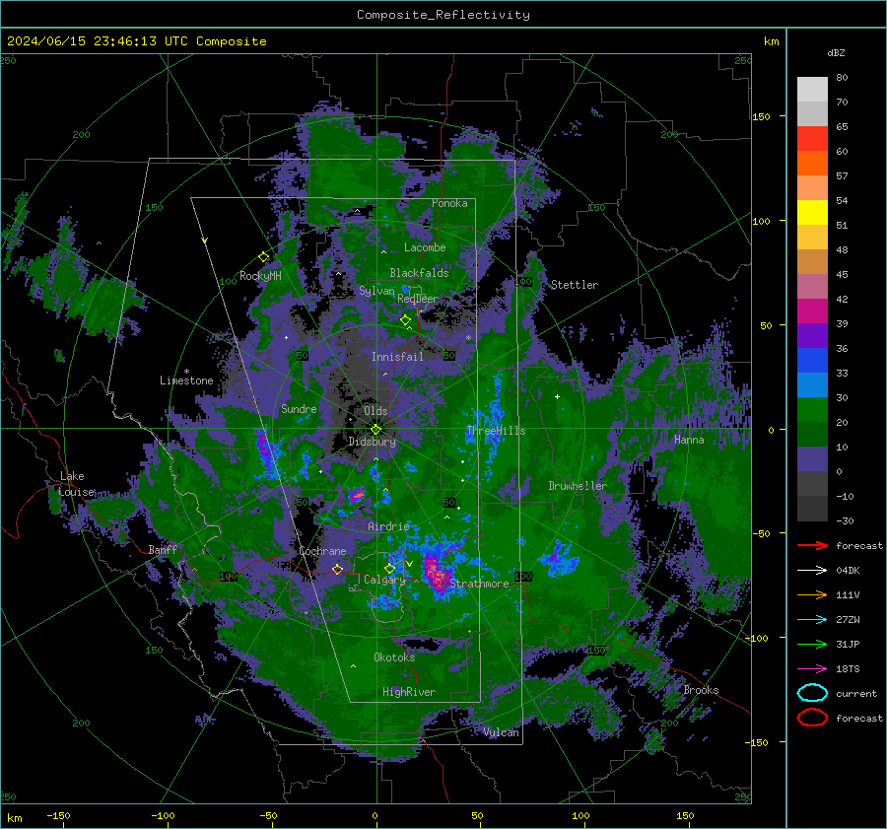
Task: Click the Lake Louise label
Action: click(x=76, y=484)
